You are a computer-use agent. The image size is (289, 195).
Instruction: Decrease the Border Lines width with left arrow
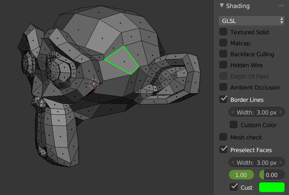(x=233, y=112)
